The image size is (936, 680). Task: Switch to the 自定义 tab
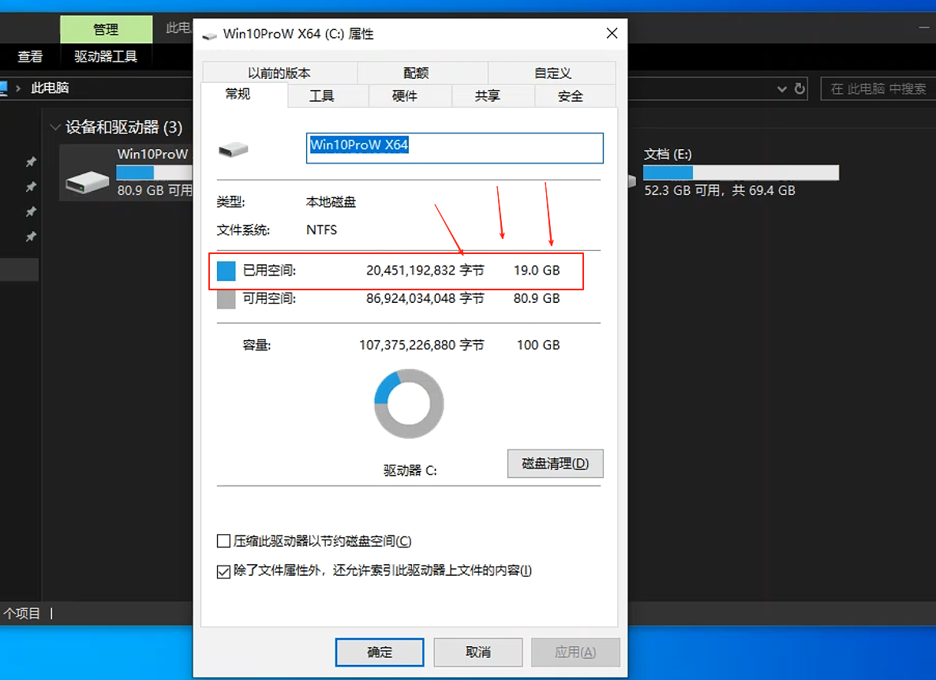coord(552,73)
